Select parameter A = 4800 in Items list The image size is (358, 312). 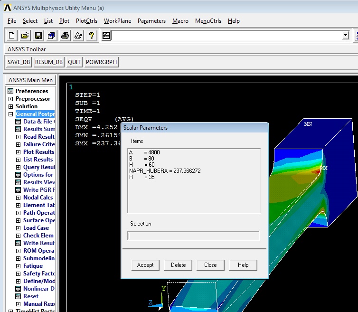(144, 152)
